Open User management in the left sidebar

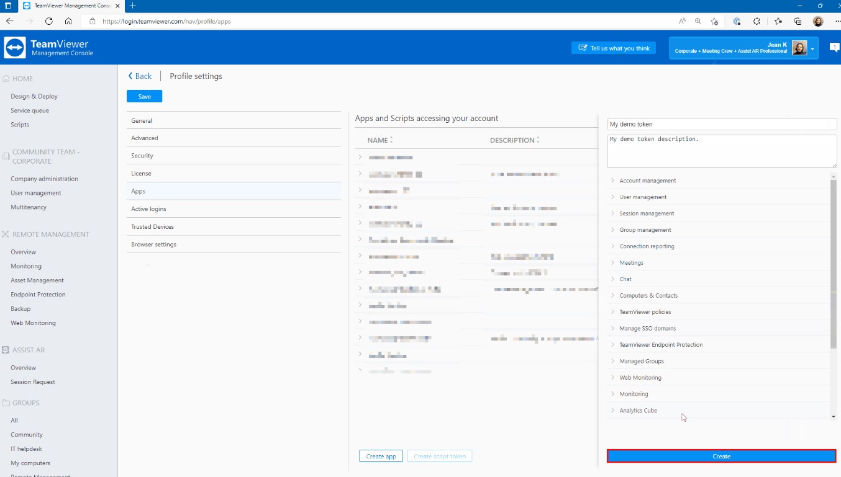[36, 193]
